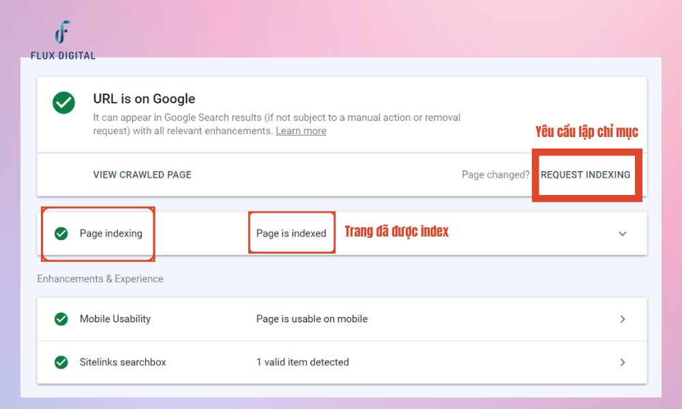Click 'Enhancements & Experience' section heading

point(100,279)
